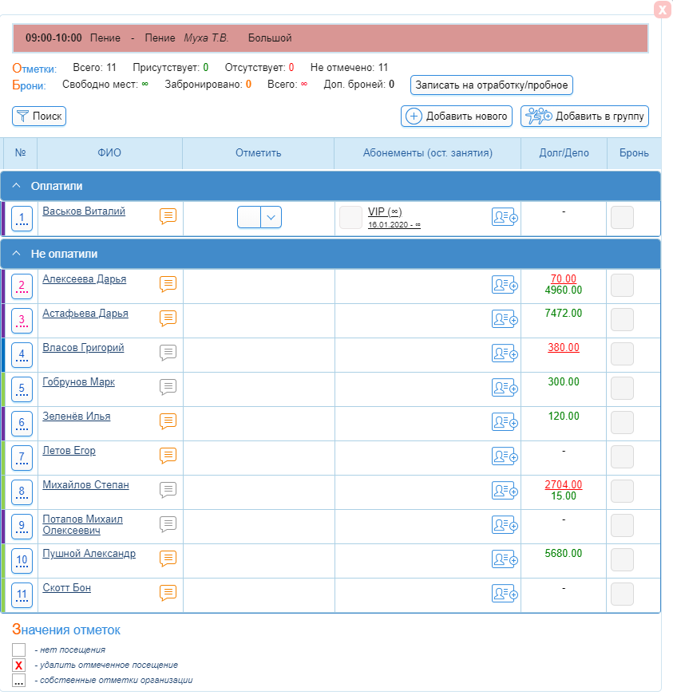Screen dimensions: 673x699
Task: Add subscription icon for Михайлов Степан
Action: tap(505, 491)
